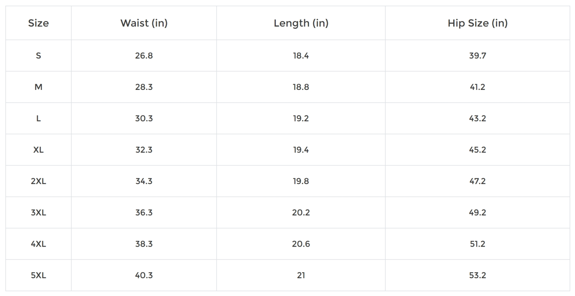Click the Waist (in) column header
Image resolution: width=575 pixels, height=296 pixels.
click(x=144, y=23)
